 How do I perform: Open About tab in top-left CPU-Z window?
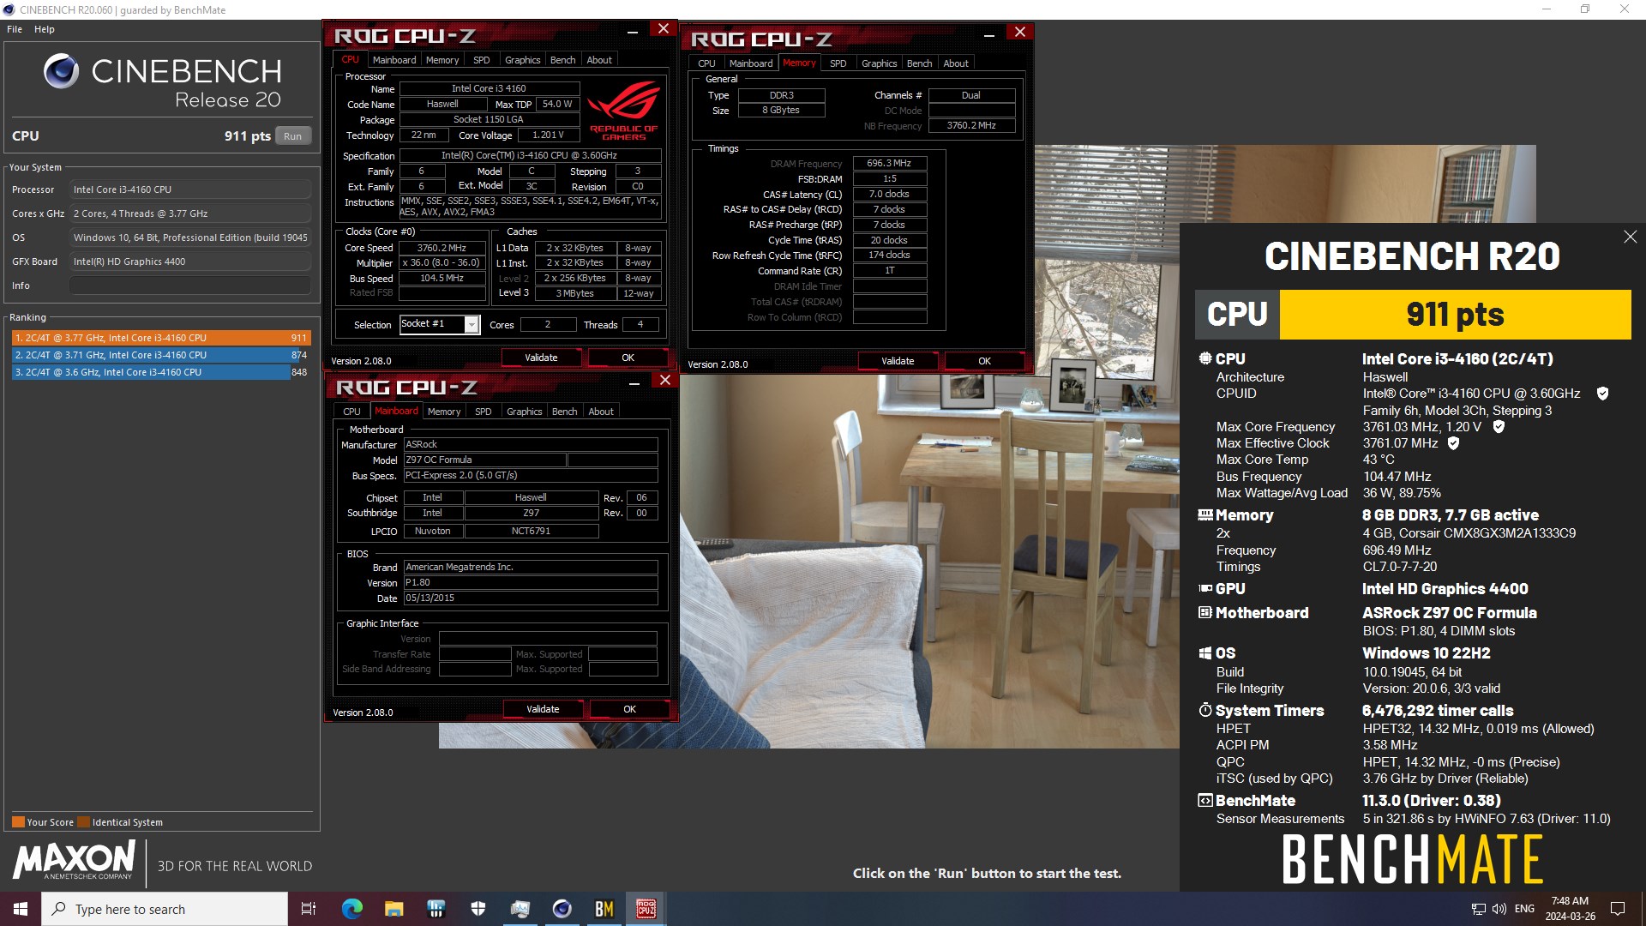[x=599, y=60]
